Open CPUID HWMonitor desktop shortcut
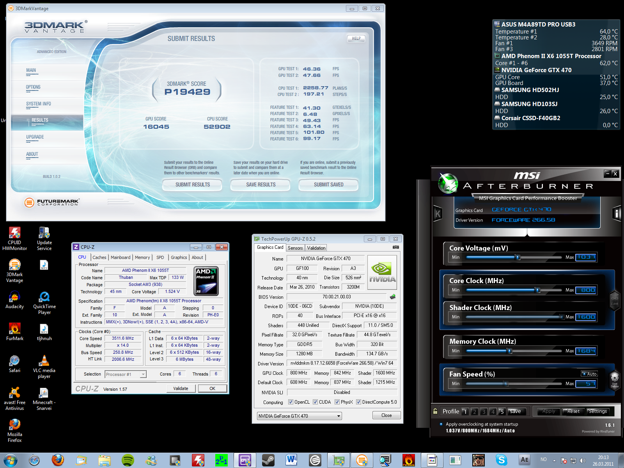 click(15, 239)
